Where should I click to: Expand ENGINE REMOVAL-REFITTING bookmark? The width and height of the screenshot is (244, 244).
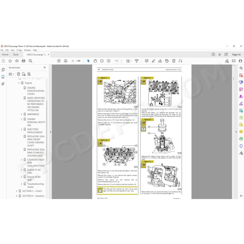tap(22, 119)
